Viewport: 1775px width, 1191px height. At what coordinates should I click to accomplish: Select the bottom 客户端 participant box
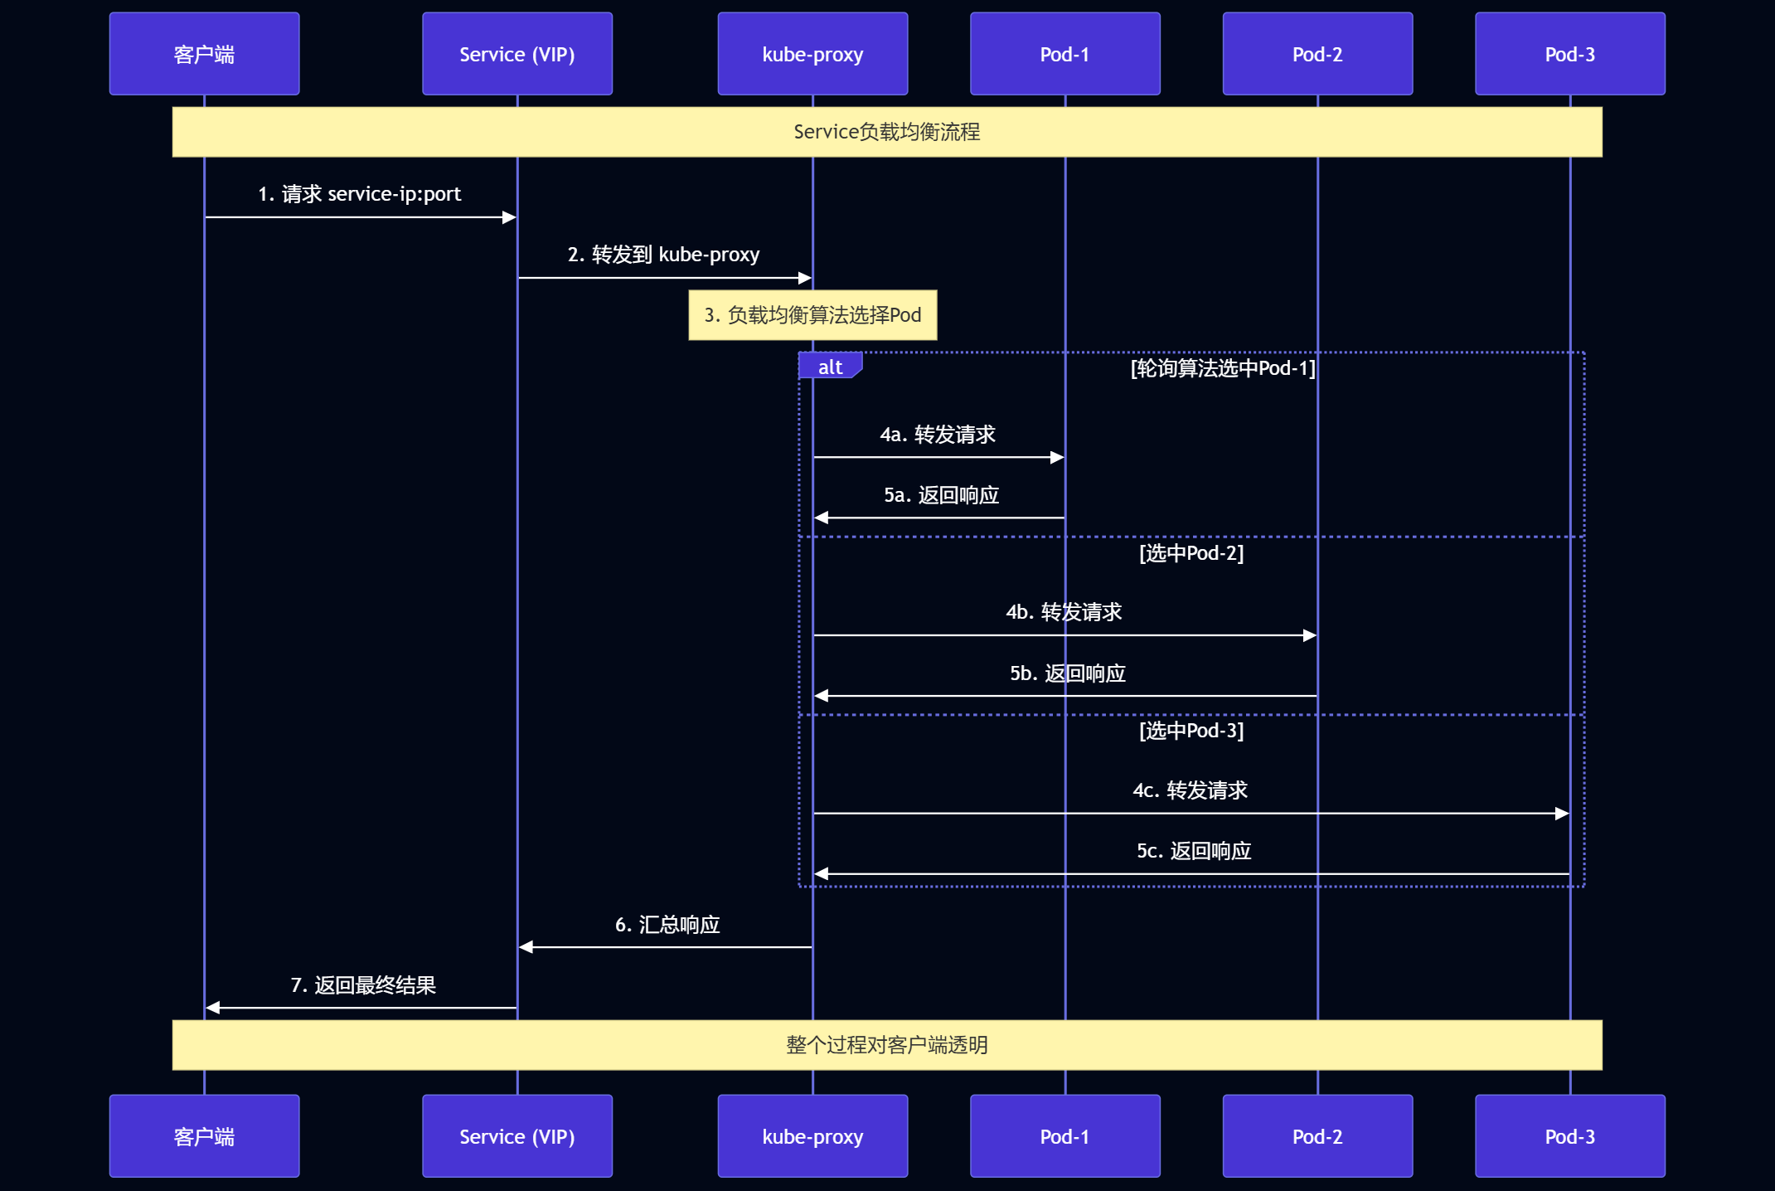pos(204,1136)
